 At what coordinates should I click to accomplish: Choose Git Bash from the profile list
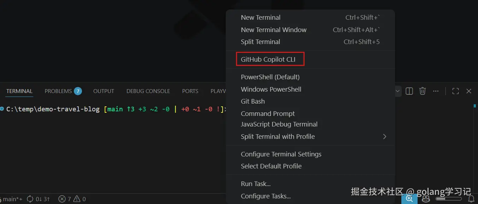point(253,101)
